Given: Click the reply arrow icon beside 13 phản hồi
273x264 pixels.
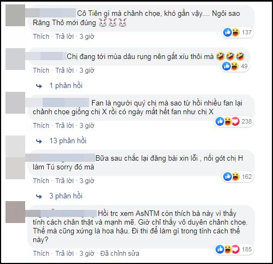Looking at the screenshot, I should click(x=39, y=141).
